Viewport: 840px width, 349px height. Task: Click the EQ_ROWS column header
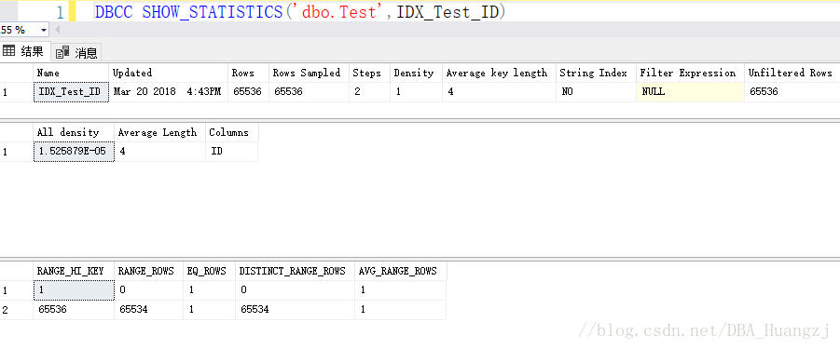pos(210,271)
